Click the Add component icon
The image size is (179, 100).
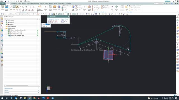(x=126, y=7)
